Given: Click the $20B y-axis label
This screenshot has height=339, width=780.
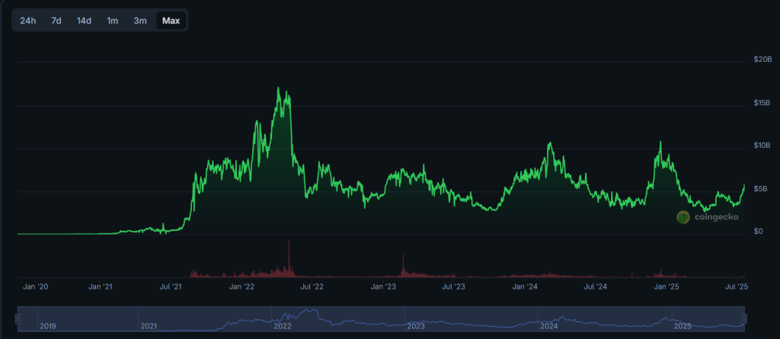Looking at the screenshot, I should point(762,59).
